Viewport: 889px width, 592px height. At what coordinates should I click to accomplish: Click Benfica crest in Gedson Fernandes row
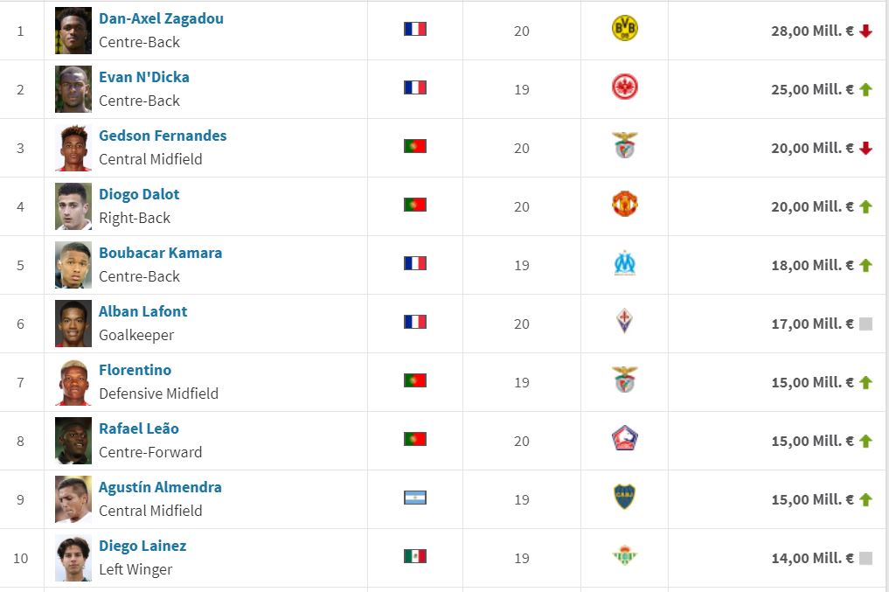(x=624, y=146)
